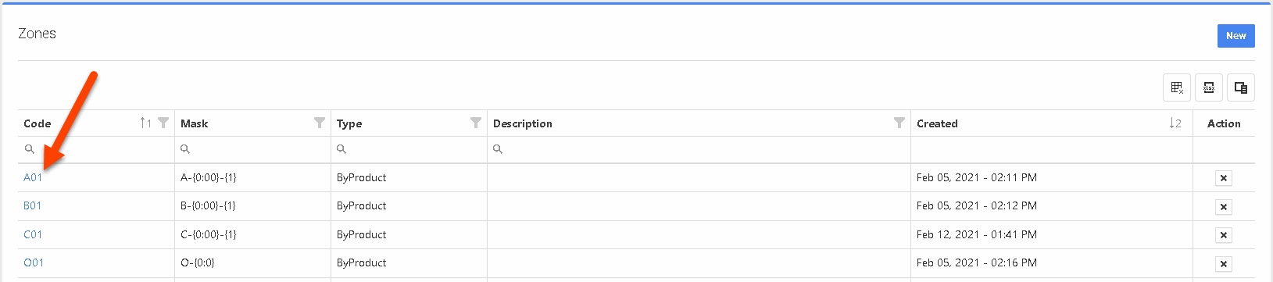Export the zones to XLSX
Screen dimensions: 1273x282
coord(1209,87)
